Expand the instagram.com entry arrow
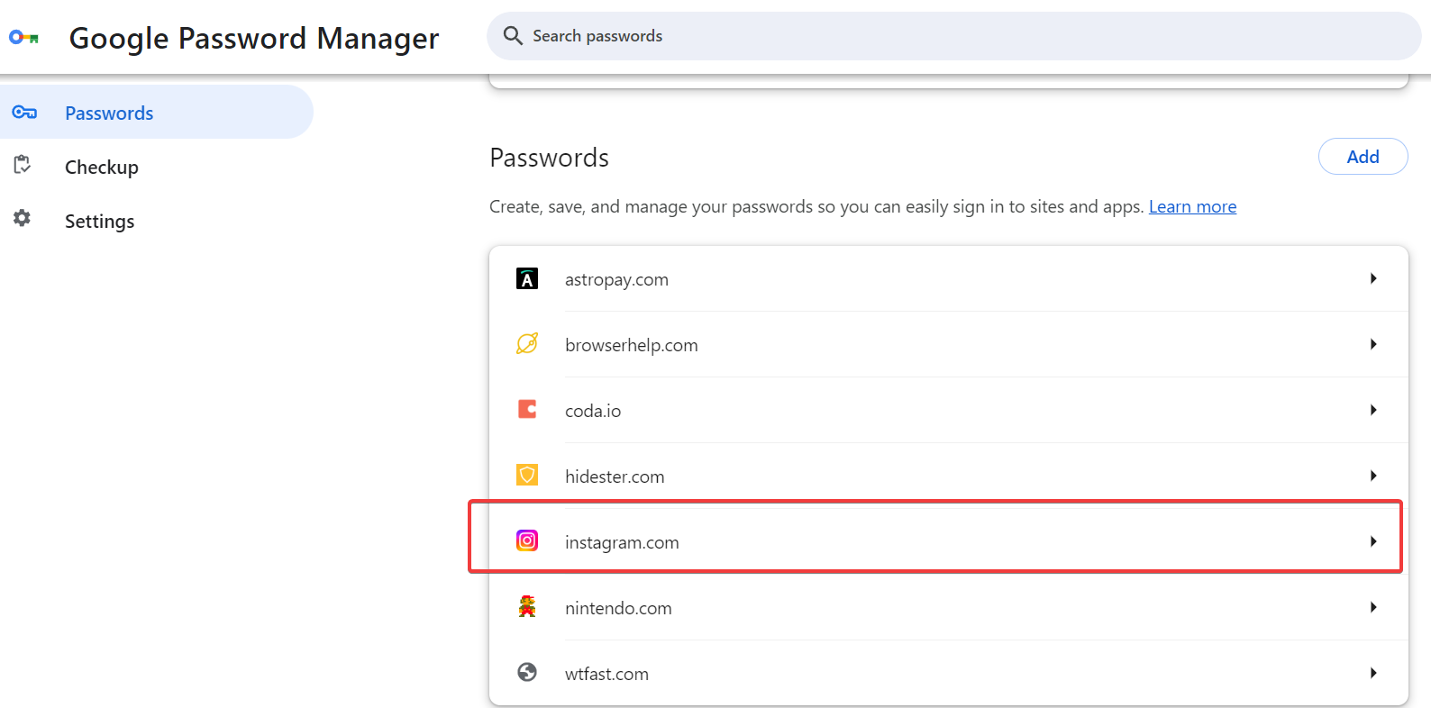This screenshot has height=708, width=1431. point(1373,541)
